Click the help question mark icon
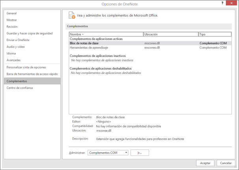The width and height of the screenshot is (239, 170). pos(222,3)
